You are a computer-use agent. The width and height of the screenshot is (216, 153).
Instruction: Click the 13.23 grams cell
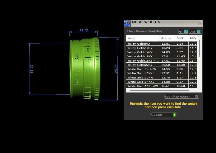[x=167, y=48]
